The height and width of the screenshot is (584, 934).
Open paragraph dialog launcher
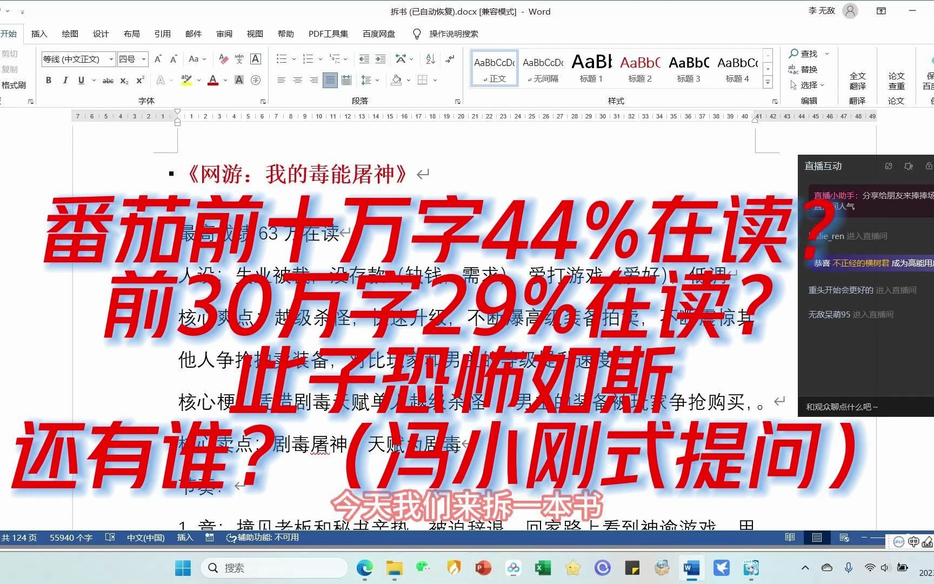point(458,101)
